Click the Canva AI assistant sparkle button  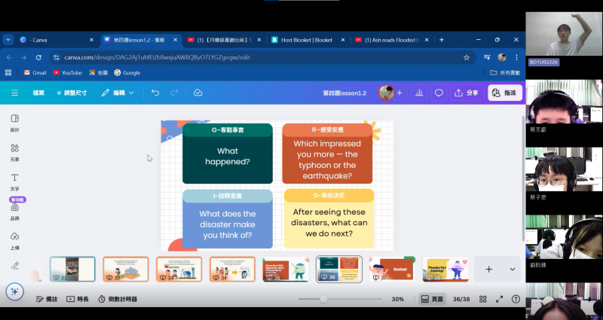point(14,291)
